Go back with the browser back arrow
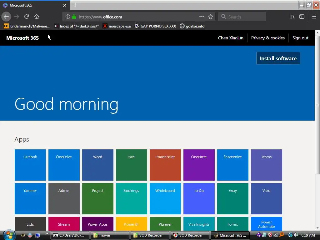 point(6,17)
